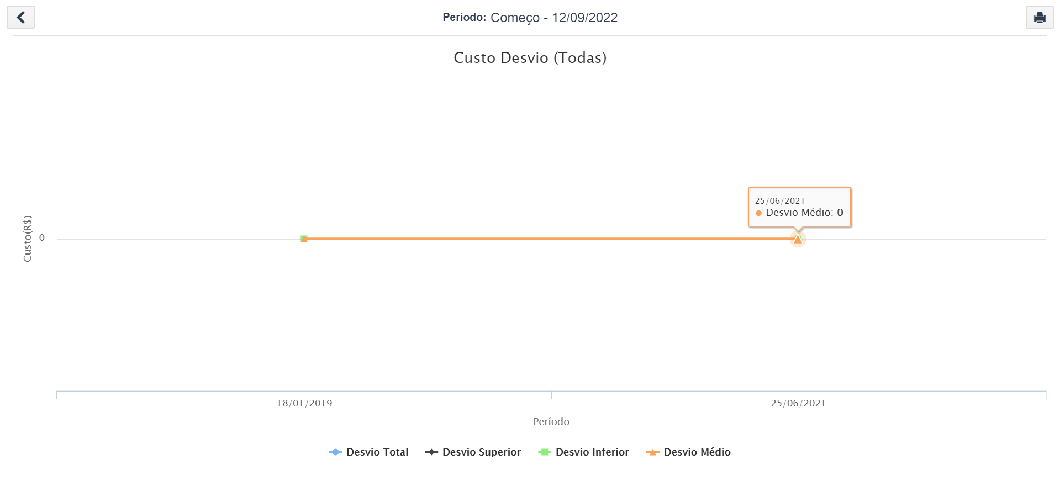Click the back arrow button
The height and width of the screenshot is (481, 1060).
point(20,17)
